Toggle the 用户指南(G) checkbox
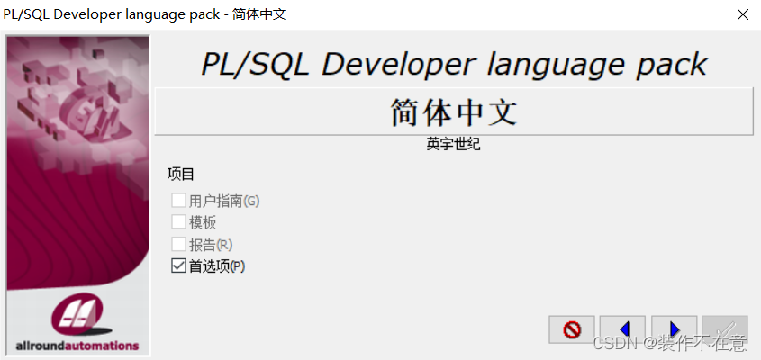Image resolution: width=761 pixels, height=360 pixels. [x=178, y=201]
